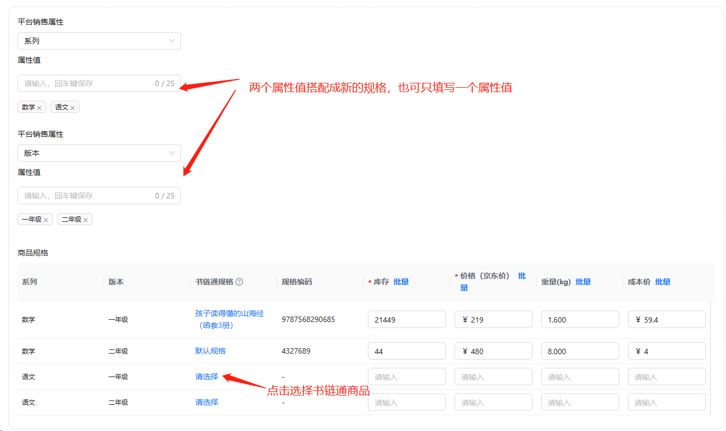Delete the 一年级 tag
This screenshot has width=726, height=431.
[x=46, y=220]
